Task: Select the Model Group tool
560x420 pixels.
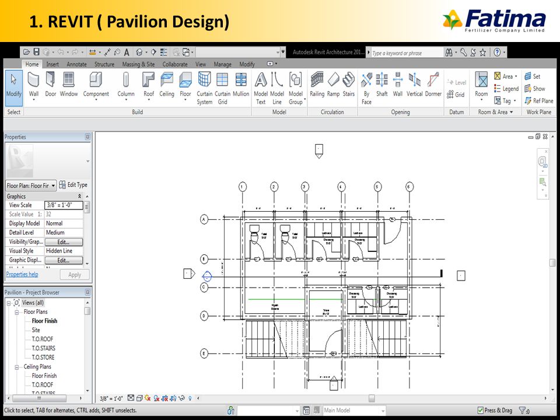Action: (x=296, y=88)
